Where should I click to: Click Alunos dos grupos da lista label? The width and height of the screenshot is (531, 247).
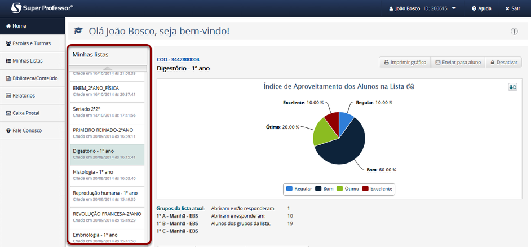(241, 223)
